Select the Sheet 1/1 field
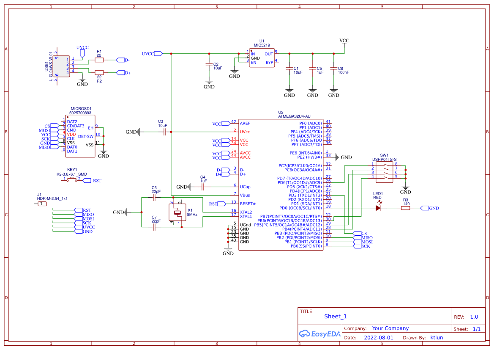The image size is (494, 350). tap(477, 328)
